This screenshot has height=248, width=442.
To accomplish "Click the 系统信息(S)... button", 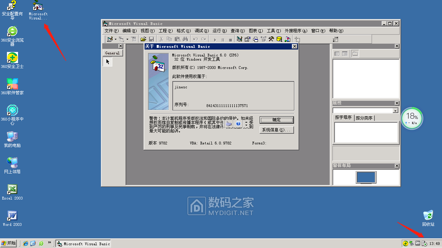I will (276, 130).
